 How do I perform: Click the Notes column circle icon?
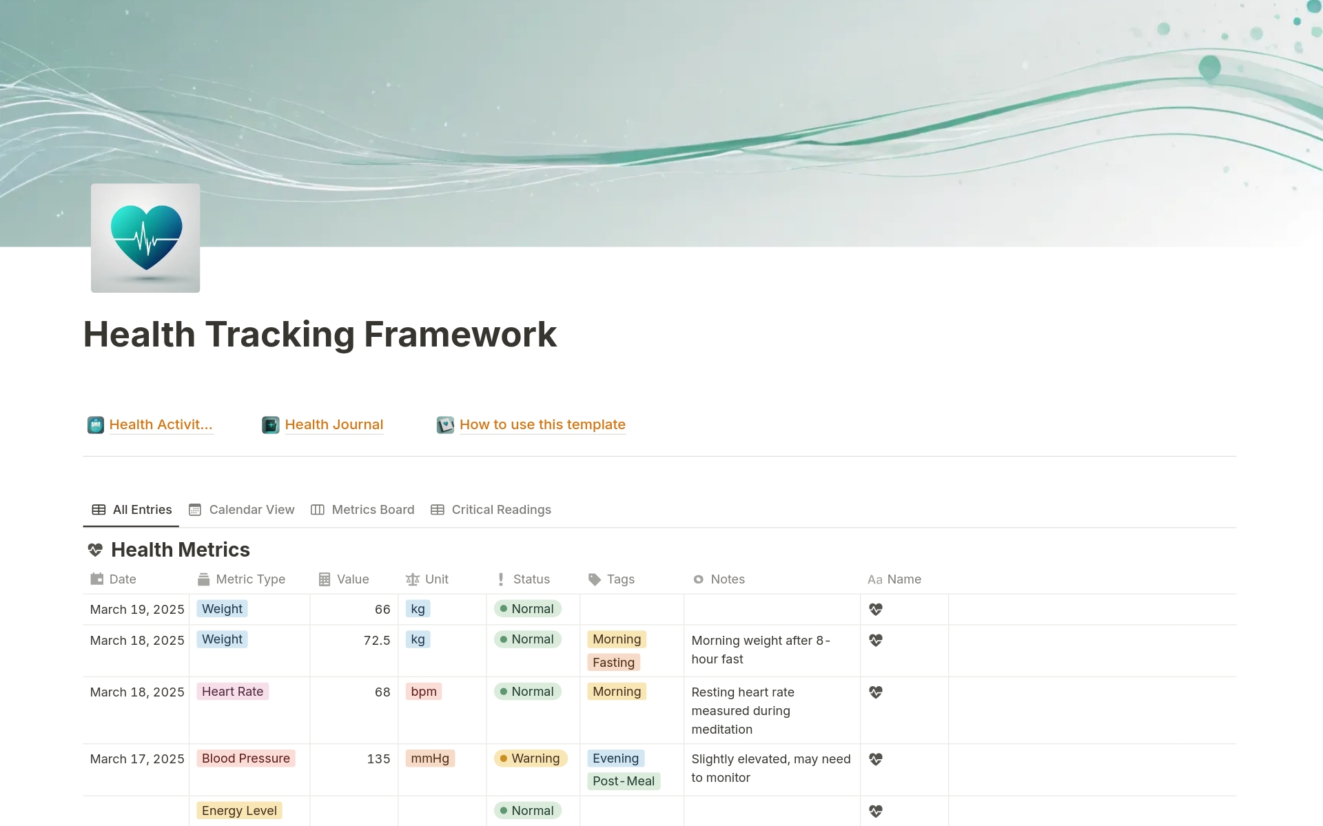pyautogui.click(x=699, y=579)
